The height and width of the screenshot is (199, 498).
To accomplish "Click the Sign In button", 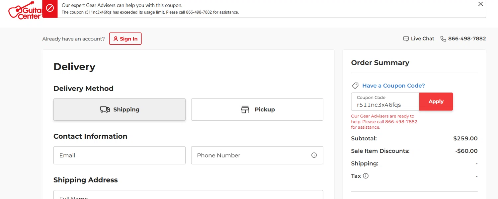I will (x=125, y=39).
